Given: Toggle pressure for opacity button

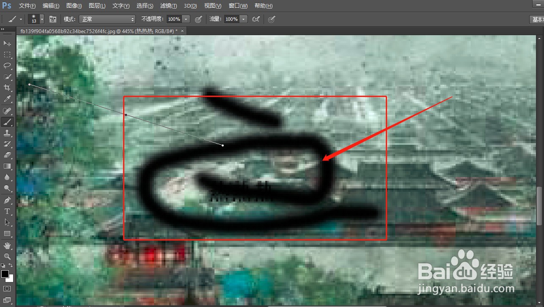Looking at the screenshot, I should click(198, 19).
